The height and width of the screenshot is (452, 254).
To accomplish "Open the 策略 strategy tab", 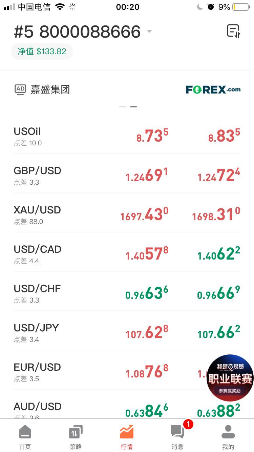I will tap(76, 437).
